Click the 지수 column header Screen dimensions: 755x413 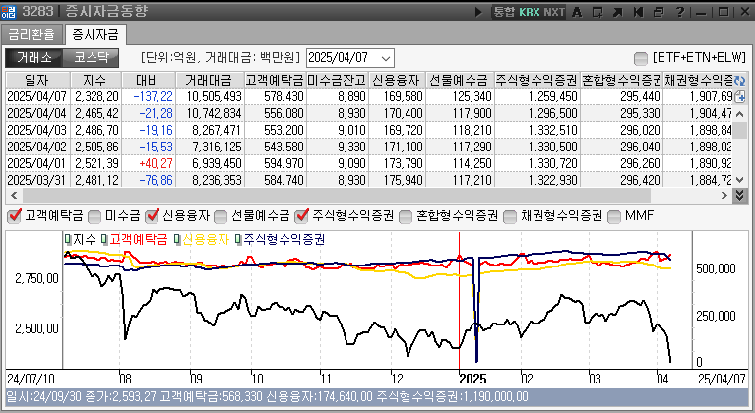coord(95,80)
